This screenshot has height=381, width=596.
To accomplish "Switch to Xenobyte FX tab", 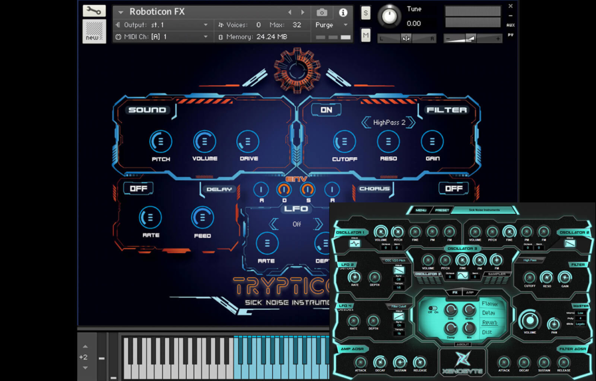I will [x=455, y=292].
